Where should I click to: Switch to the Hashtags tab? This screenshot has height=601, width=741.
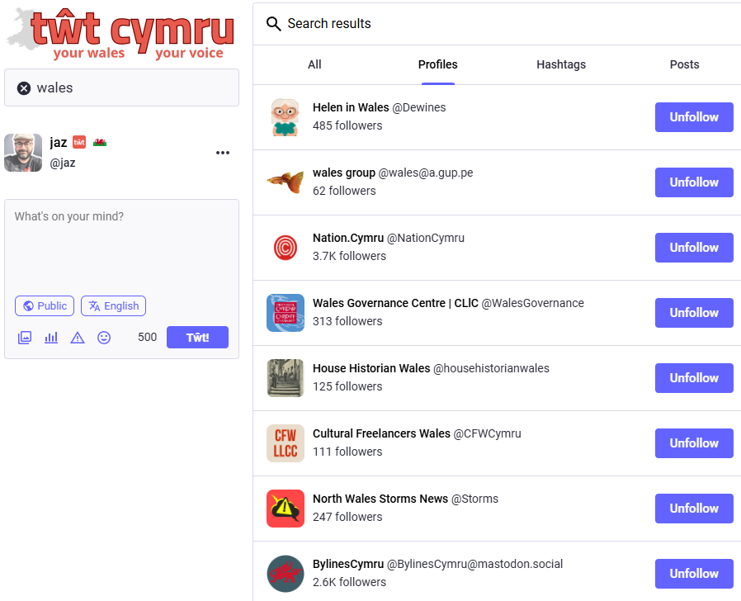click(561, 64)
